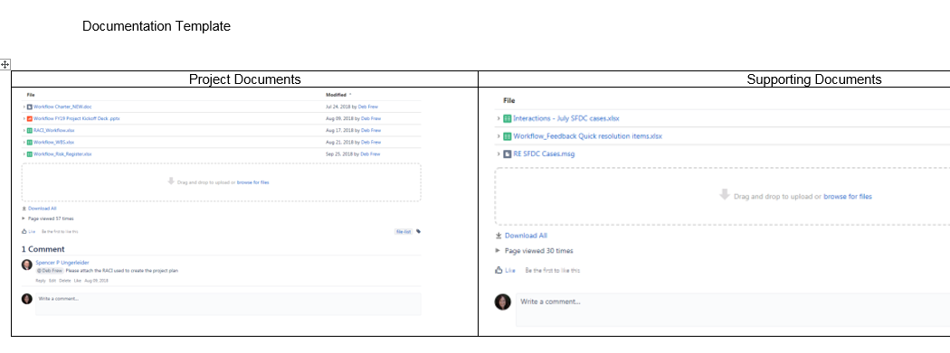
Task: Click the 1 Comment heading
Action: point(43,249)
